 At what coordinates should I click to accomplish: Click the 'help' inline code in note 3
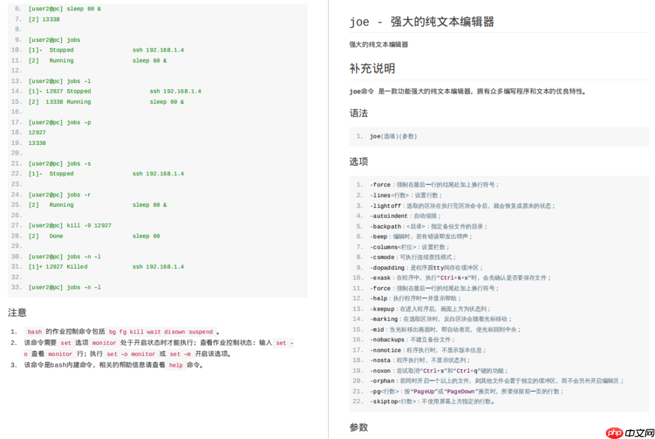tap(176, 365)
